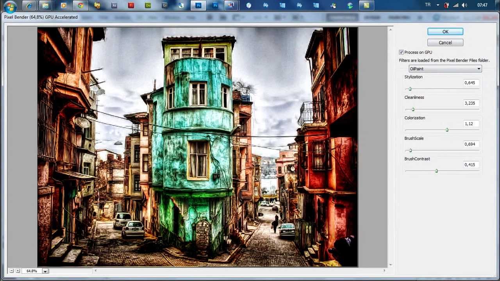This screenshot has width=500, height=281.
Task: Cancel the Pixel Bender dialog
Action: coord(445,43)
